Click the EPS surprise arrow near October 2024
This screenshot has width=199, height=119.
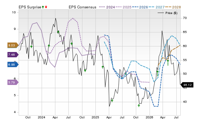(x=85, y=70)
